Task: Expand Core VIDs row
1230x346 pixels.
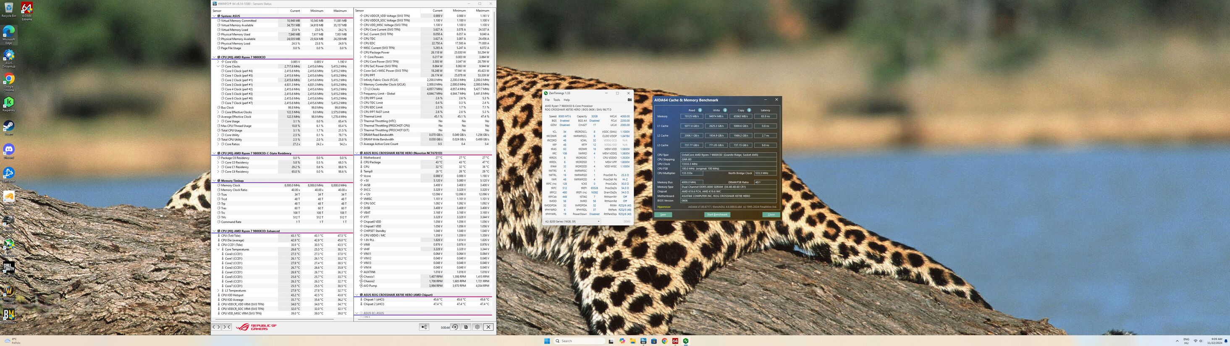Action: pyautogui.click(x=218, y=62)
